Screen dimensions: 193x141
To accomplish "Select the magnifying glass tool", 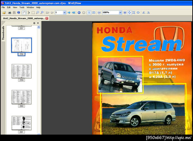I will pyautogui.click(x=38, y=12).
